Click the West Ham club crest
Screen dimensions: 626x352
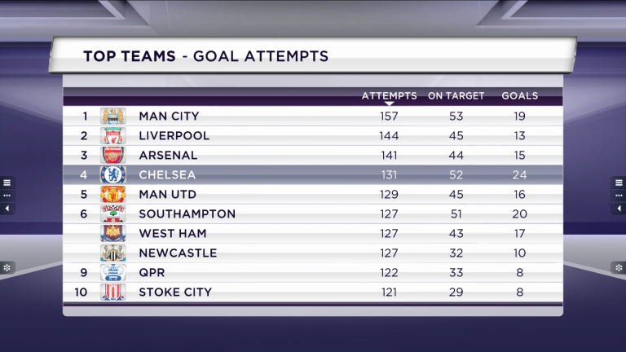point(113,234)
